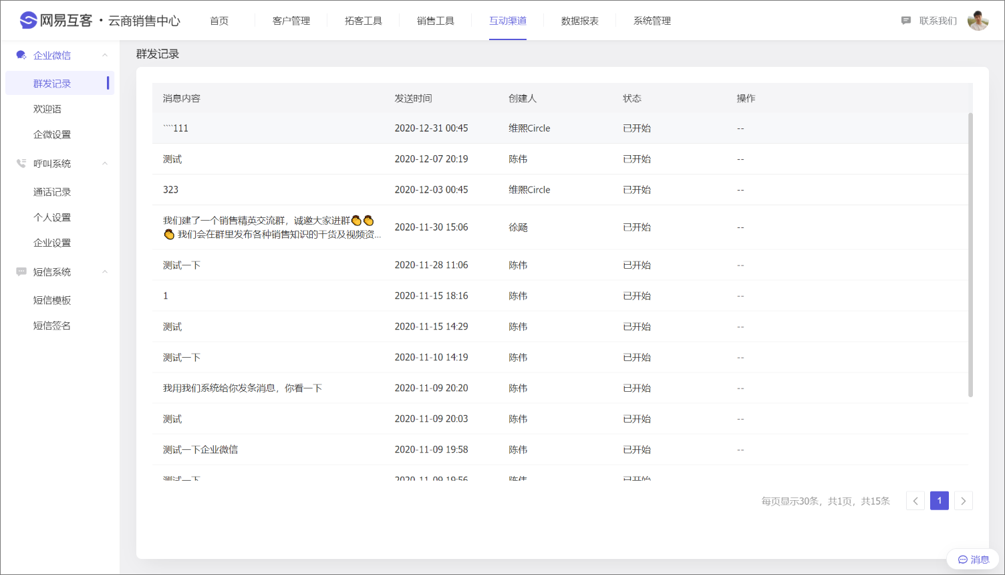Collapse the 企业微信 sidebar section
Viewport: 1005px width, 575px height.
[105, 55]
